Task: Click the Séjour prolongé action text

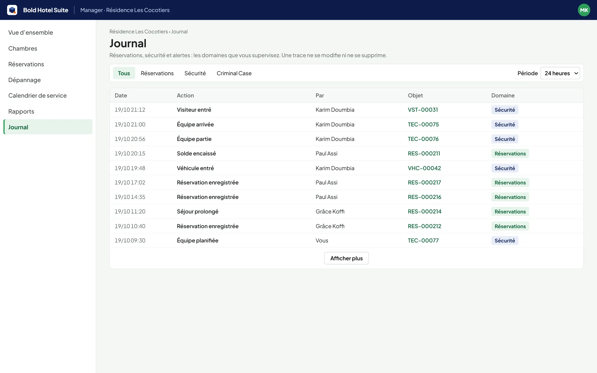Action: pyautogui.click(x=197, y=211)
